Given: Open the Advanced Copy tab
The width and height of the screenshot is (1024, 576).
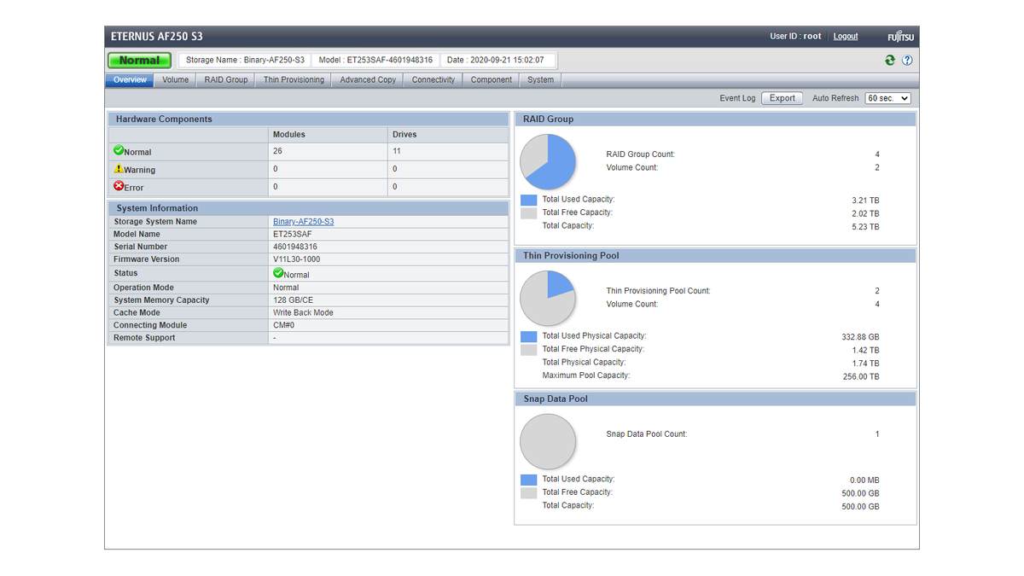Looking at the screenshot, I should (x=367, y=79).
